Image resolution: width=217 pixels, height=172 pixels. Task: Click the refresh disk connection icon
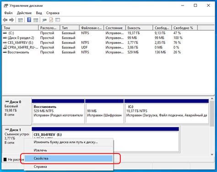(x=44, y=20)
